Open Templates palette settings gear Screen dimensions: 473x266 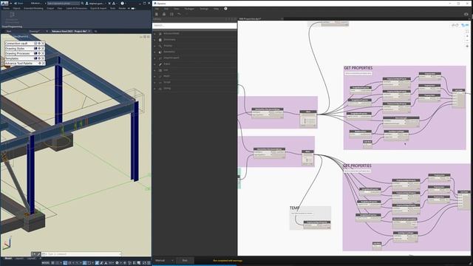39,58
